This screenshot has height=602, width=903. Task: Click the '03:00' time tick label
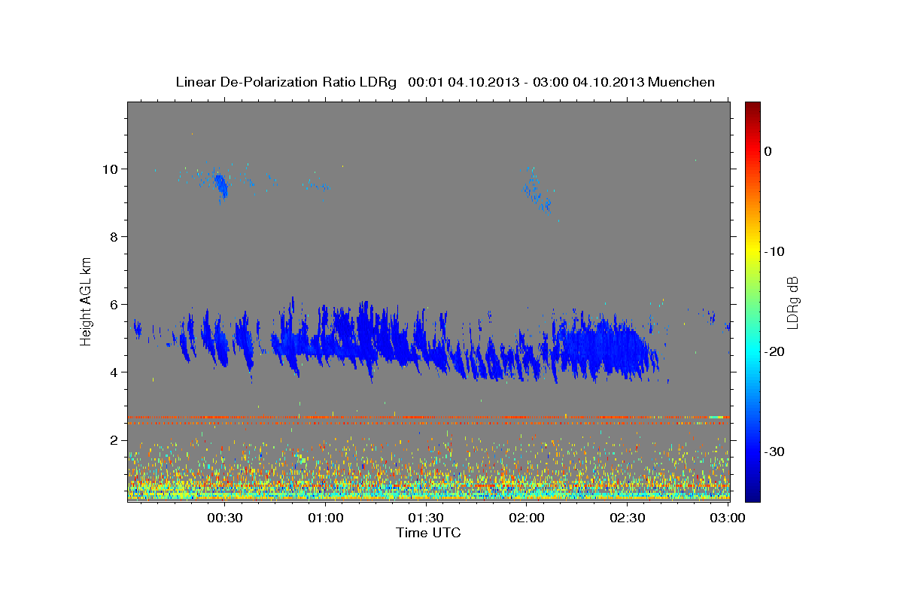727,518
